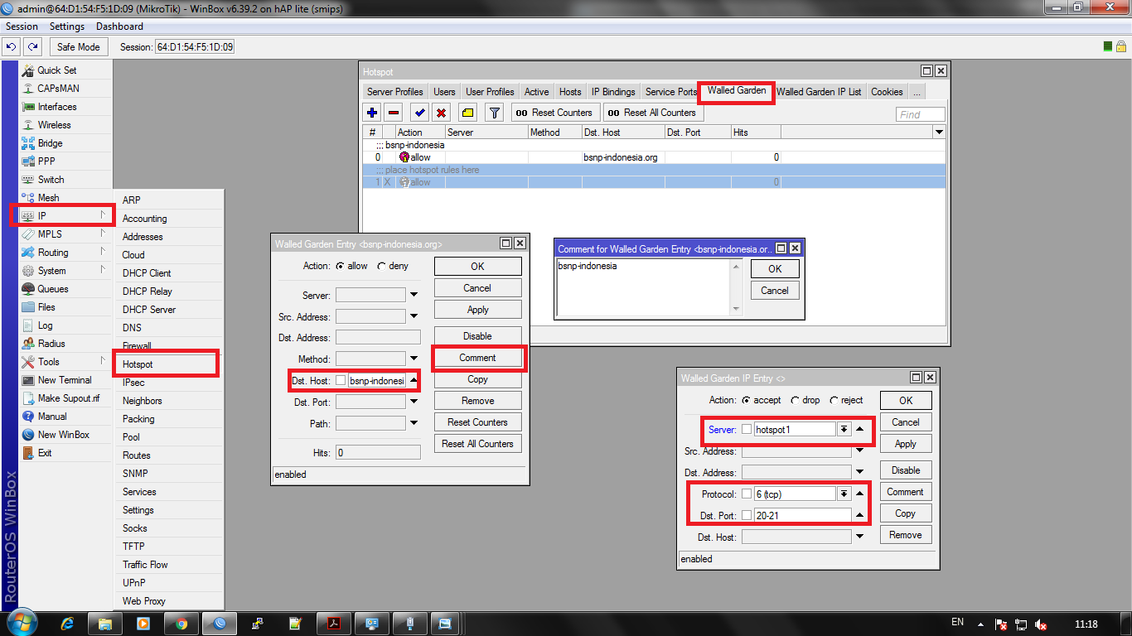Image resolution: width=1132 pixels, height=636 pixels.
Task: Open the Session menu
Action: (22, 26)
